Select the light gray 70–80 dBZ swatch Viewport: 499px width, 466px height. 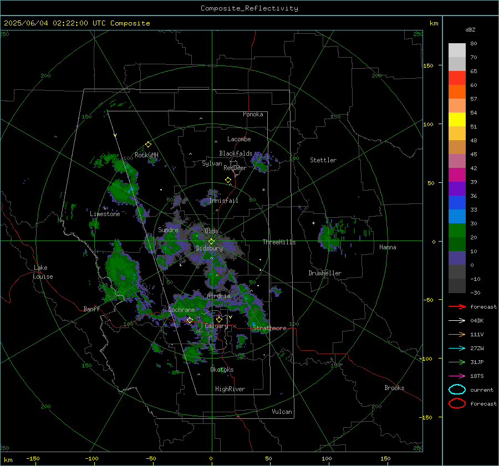(457, 50)
